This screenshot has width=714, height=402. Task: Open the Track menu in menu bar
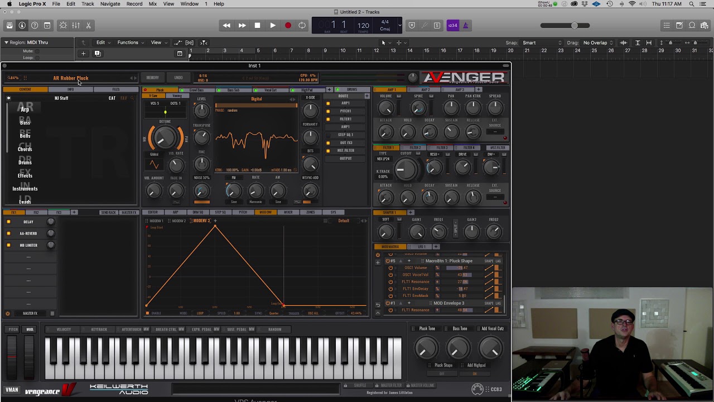(x=88, y=4)
